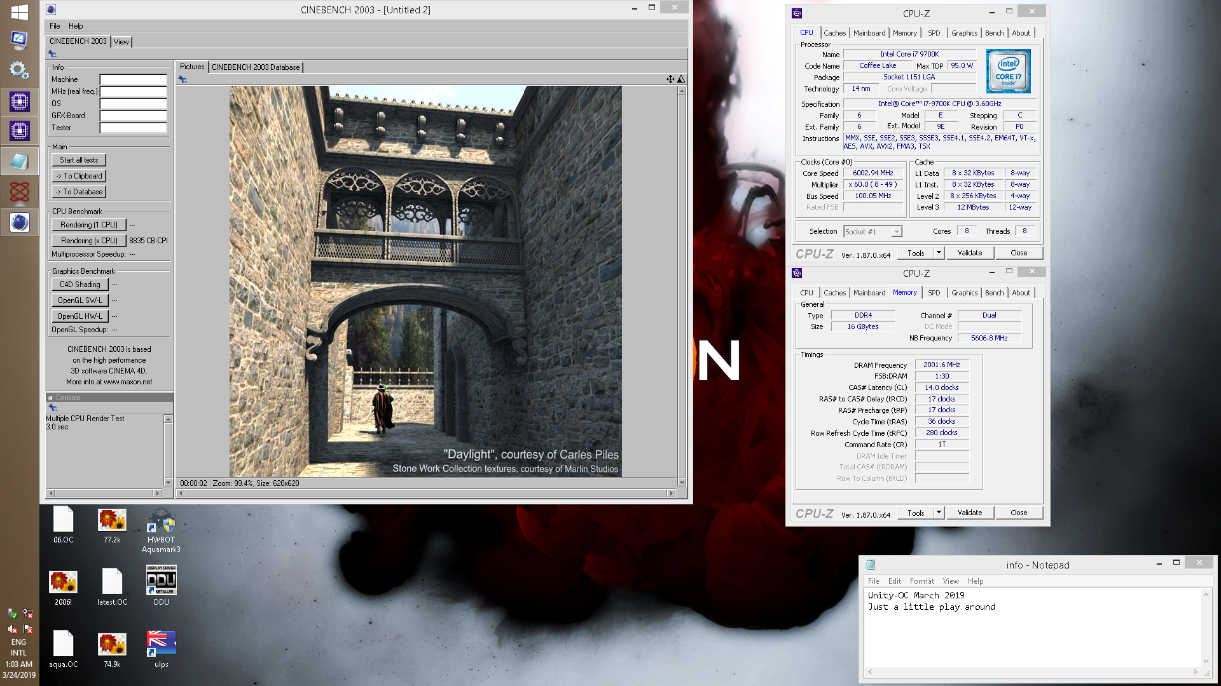Open the Tools dropdown arrow in upper CPU-Z
Image resolution: width=1221 pixels, height=686 pixels.
click(x=939, y=253)
